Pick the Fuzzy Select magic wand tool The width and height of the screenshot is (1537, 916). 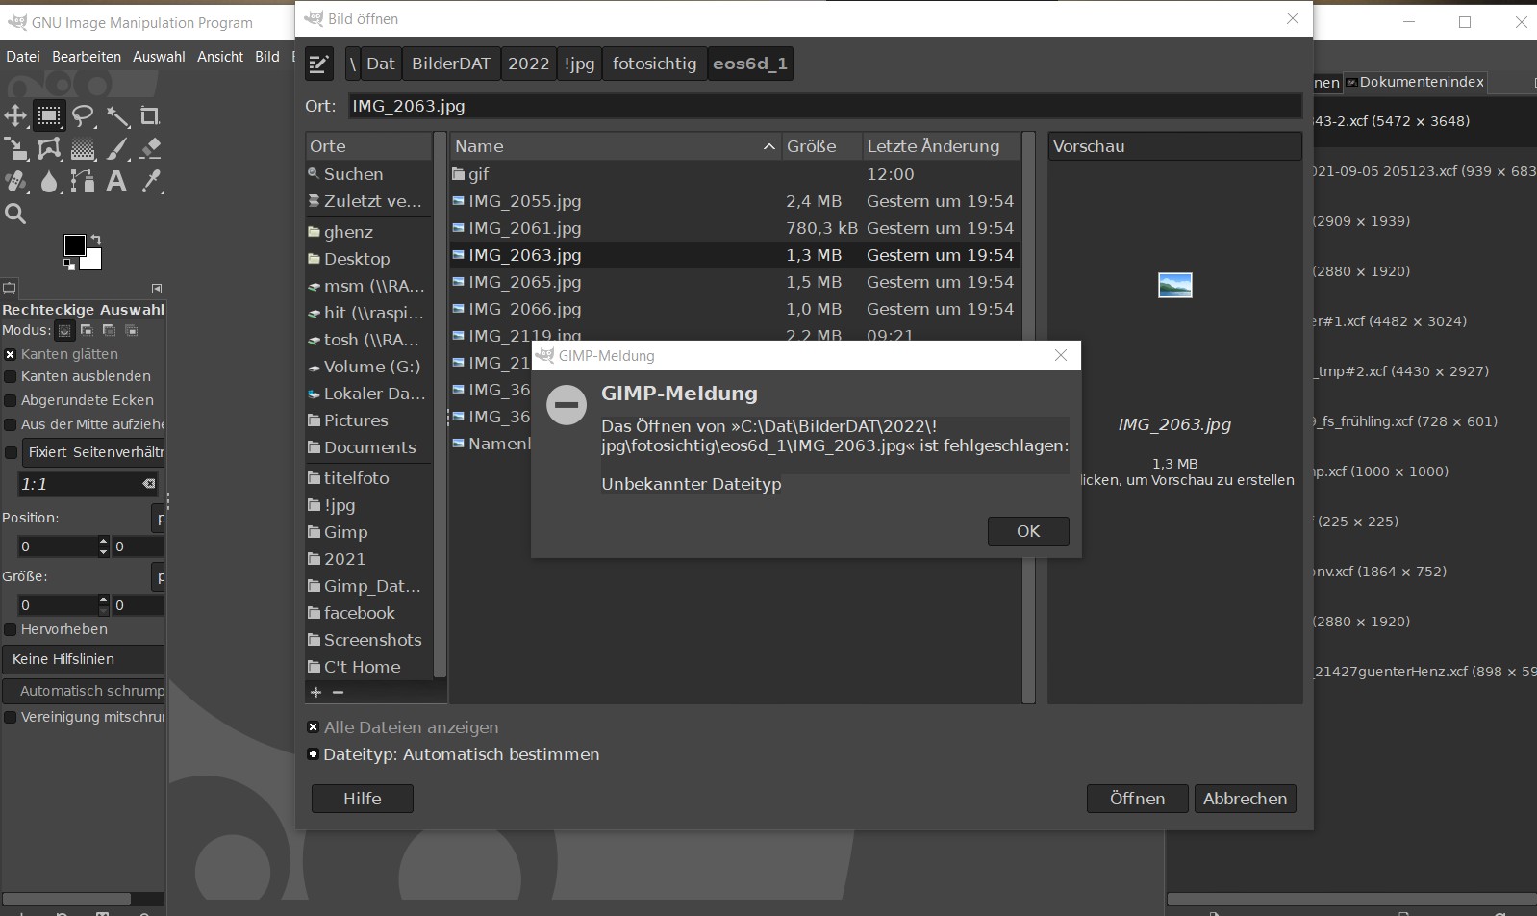click(117, 116)
